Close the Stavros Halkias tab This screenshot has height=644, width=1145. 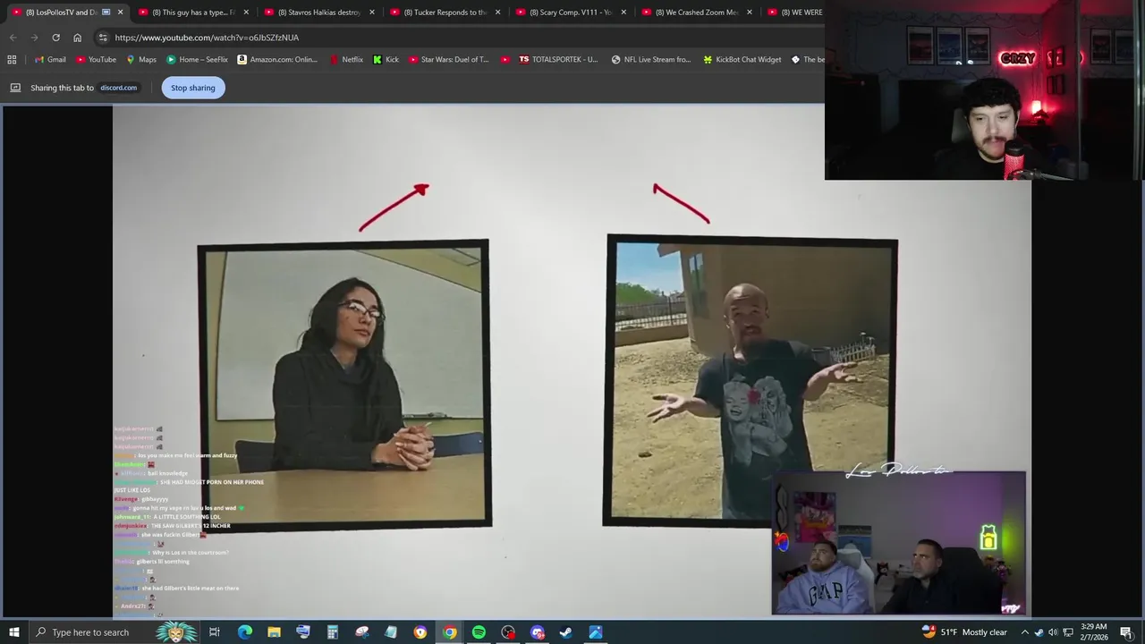(x=372, y=13)
